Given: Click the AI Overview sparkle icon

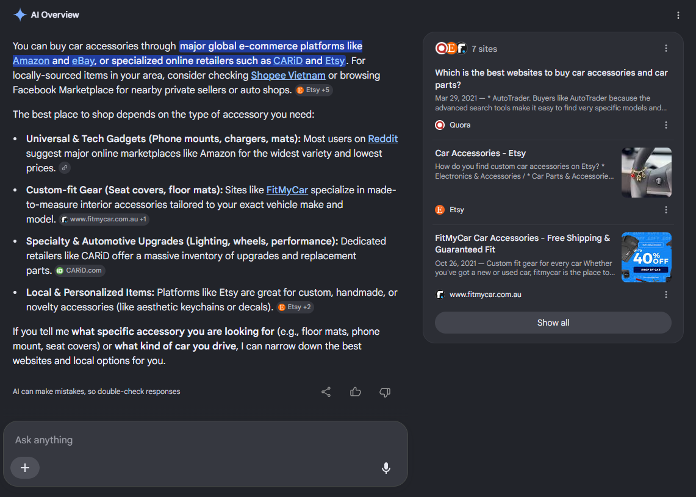Looking at the screenshot, I should coord(20,15).
